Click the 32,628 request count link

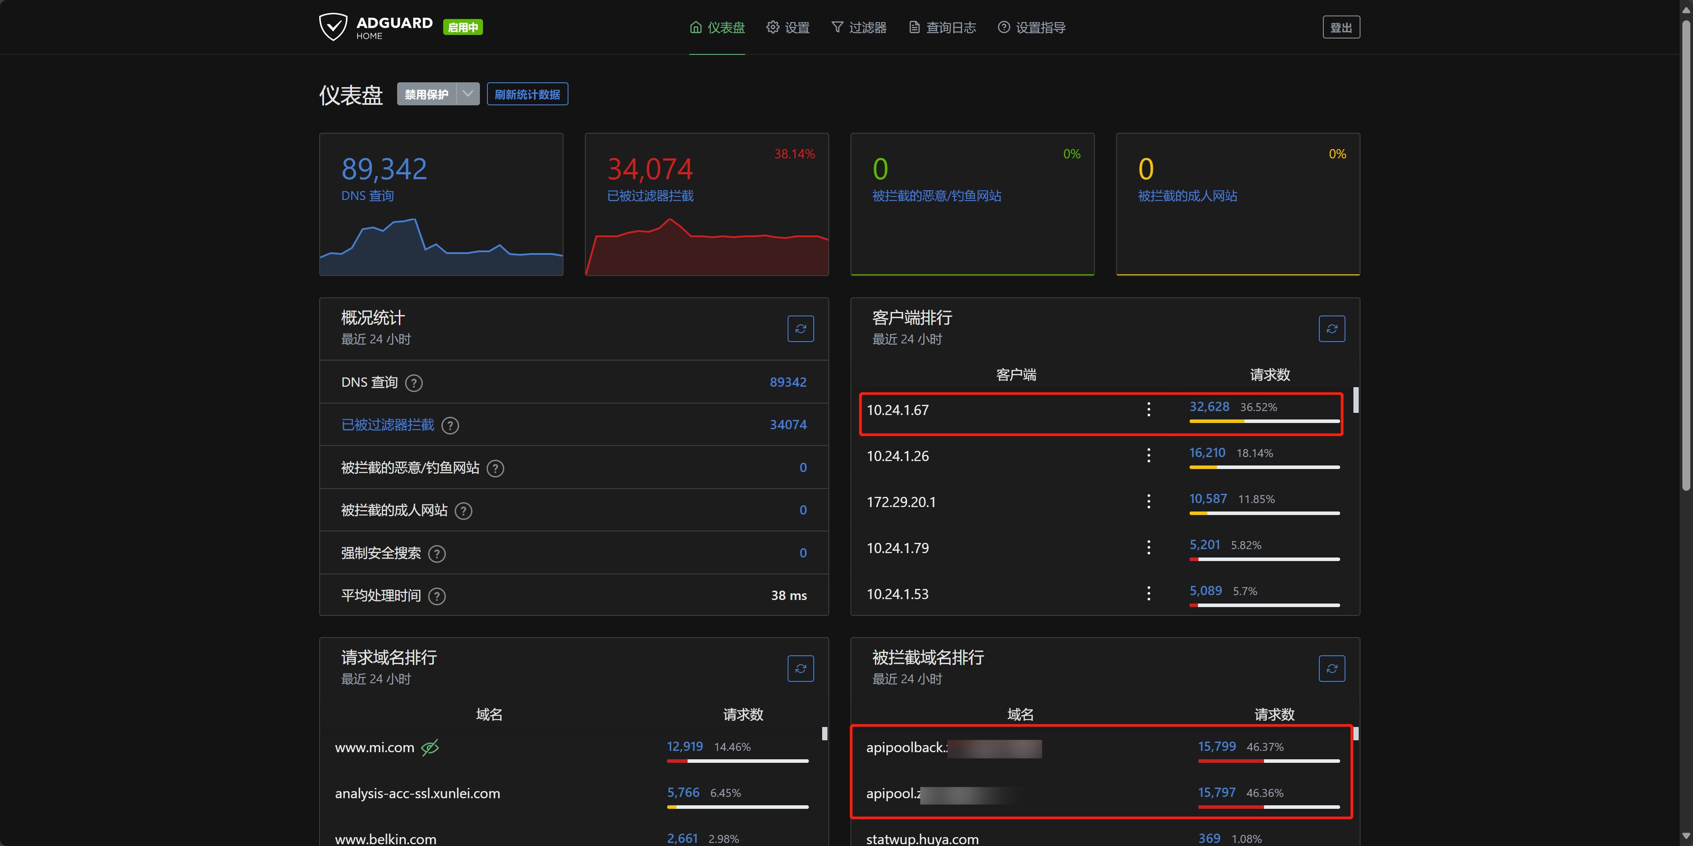(x=1209, y=407)
